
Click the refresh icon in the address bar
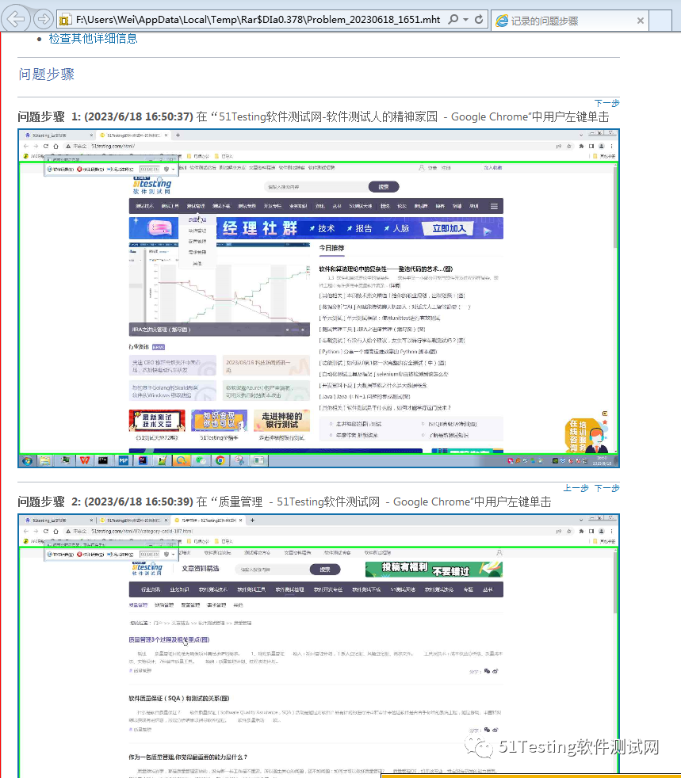479,19
